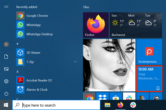Open the Firefox tile
Screen dimensions: 166x110
96,25
